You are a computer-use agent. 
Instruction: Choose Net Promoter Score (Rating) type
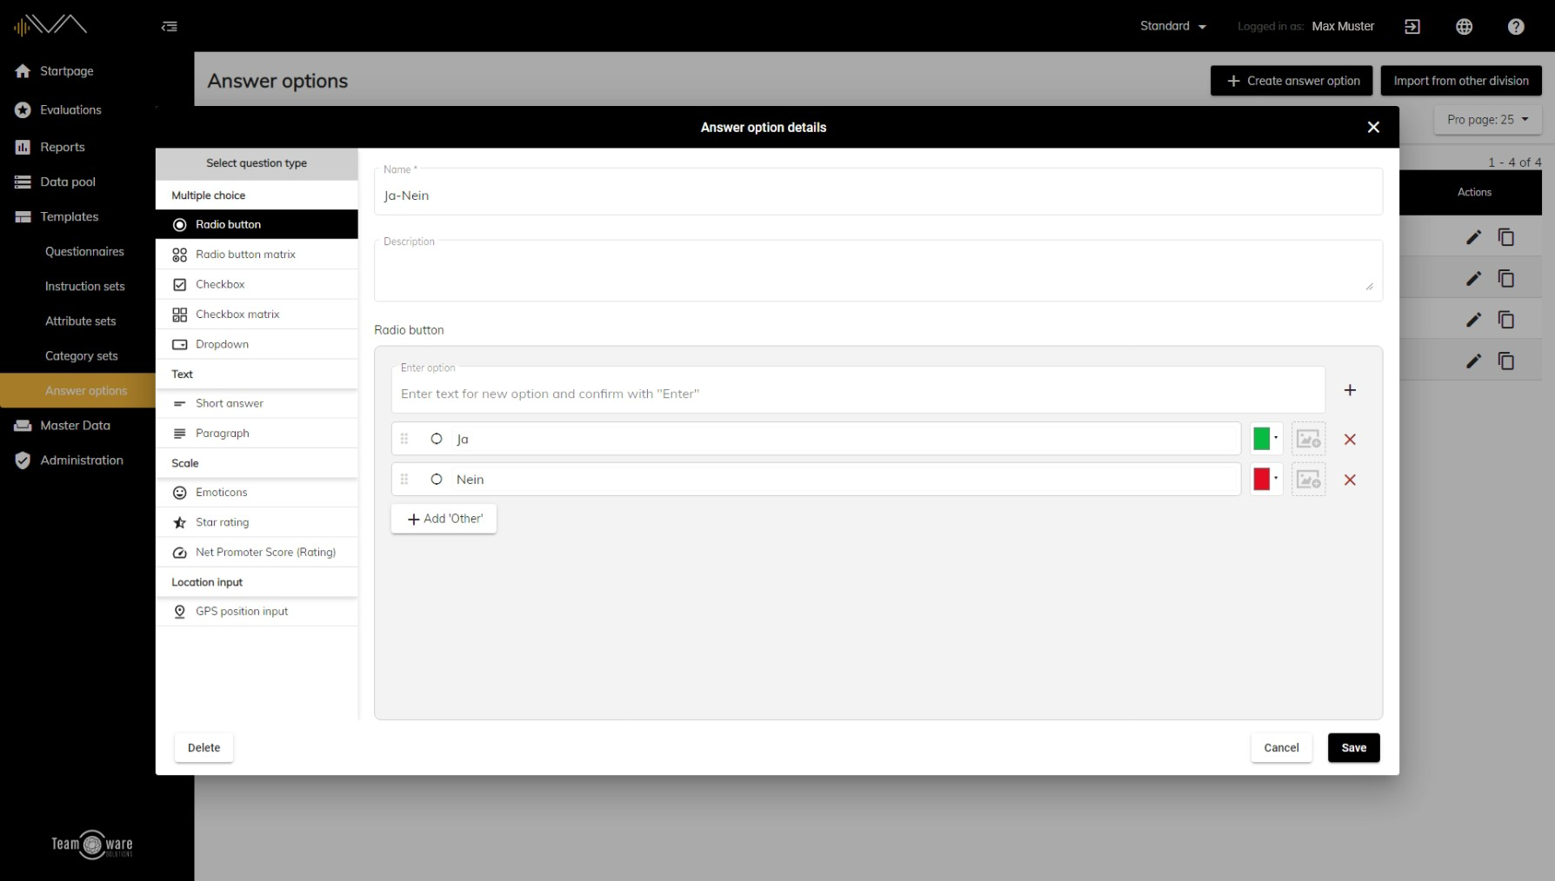click(257, 552)
